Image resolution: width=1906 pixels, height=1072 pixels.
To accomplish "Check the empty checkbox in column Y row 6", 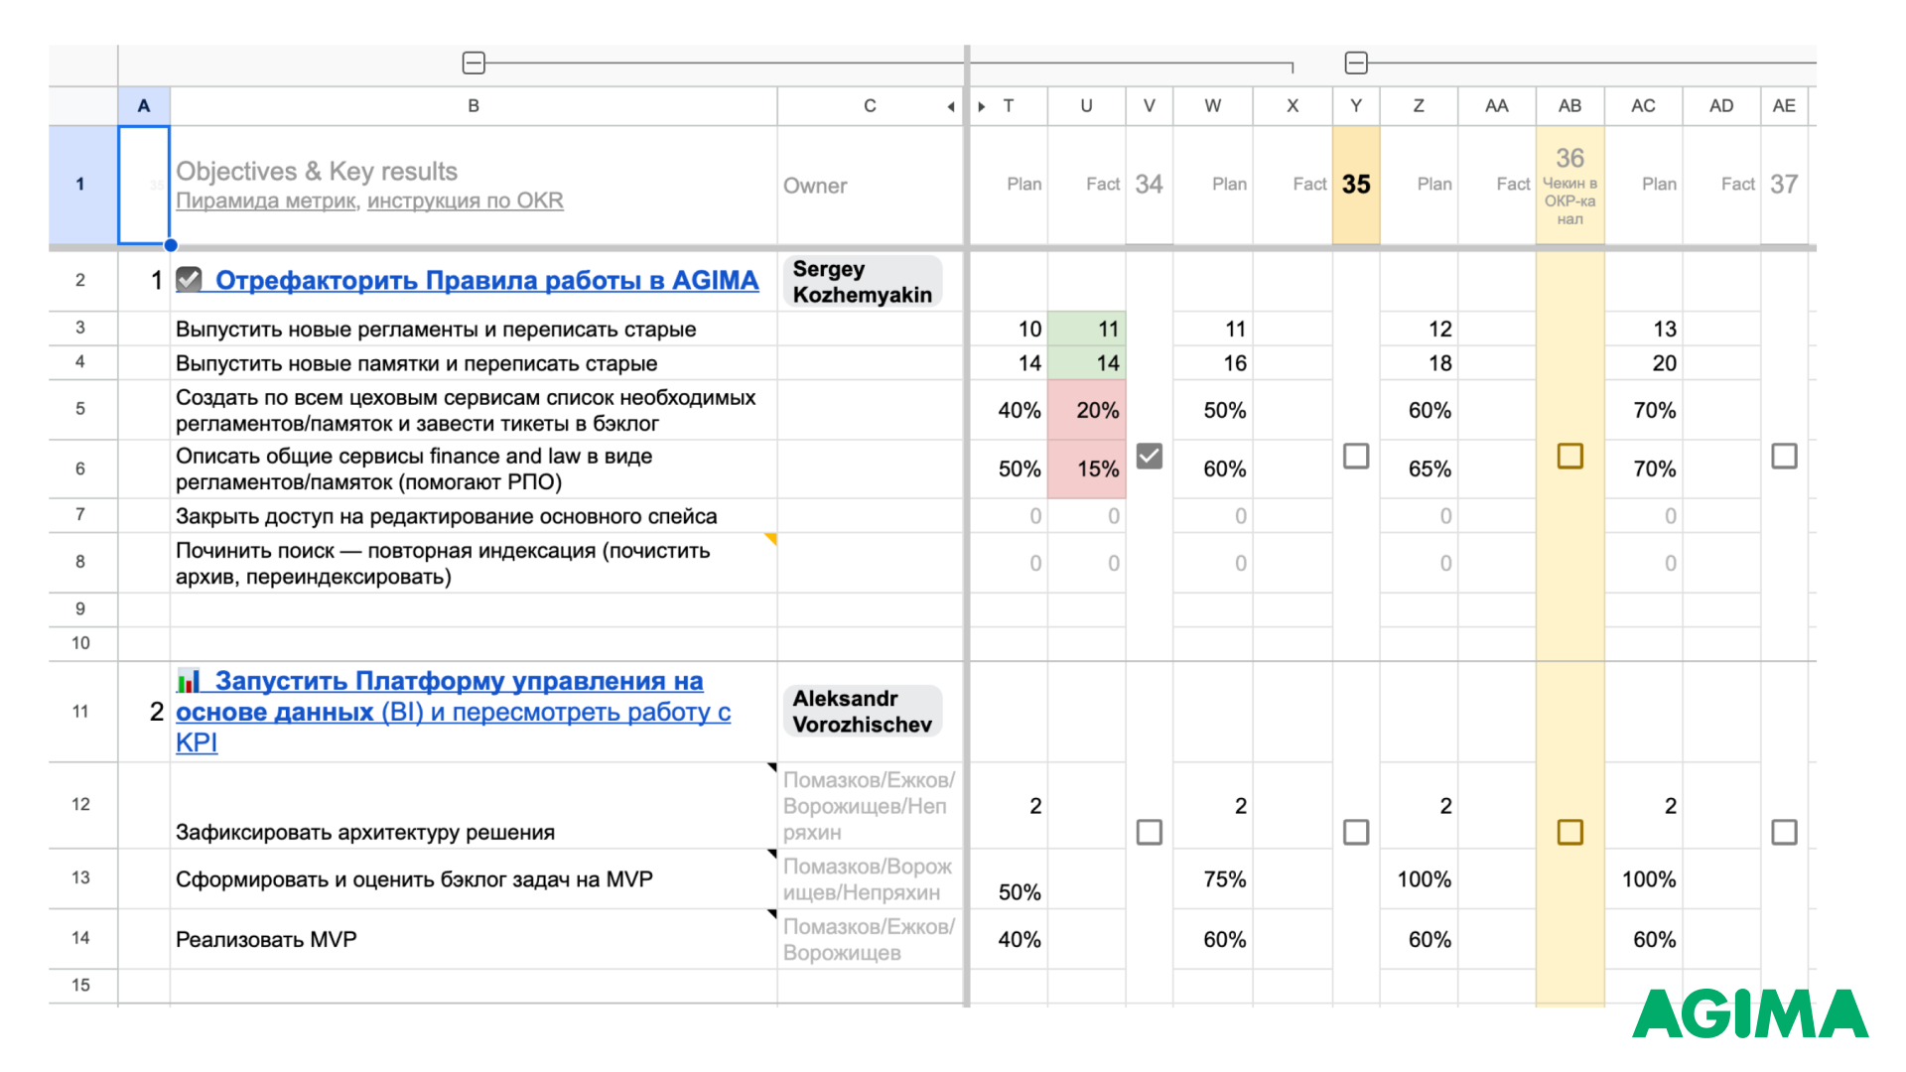I will pyautogui.click(x=1356, y=456).
